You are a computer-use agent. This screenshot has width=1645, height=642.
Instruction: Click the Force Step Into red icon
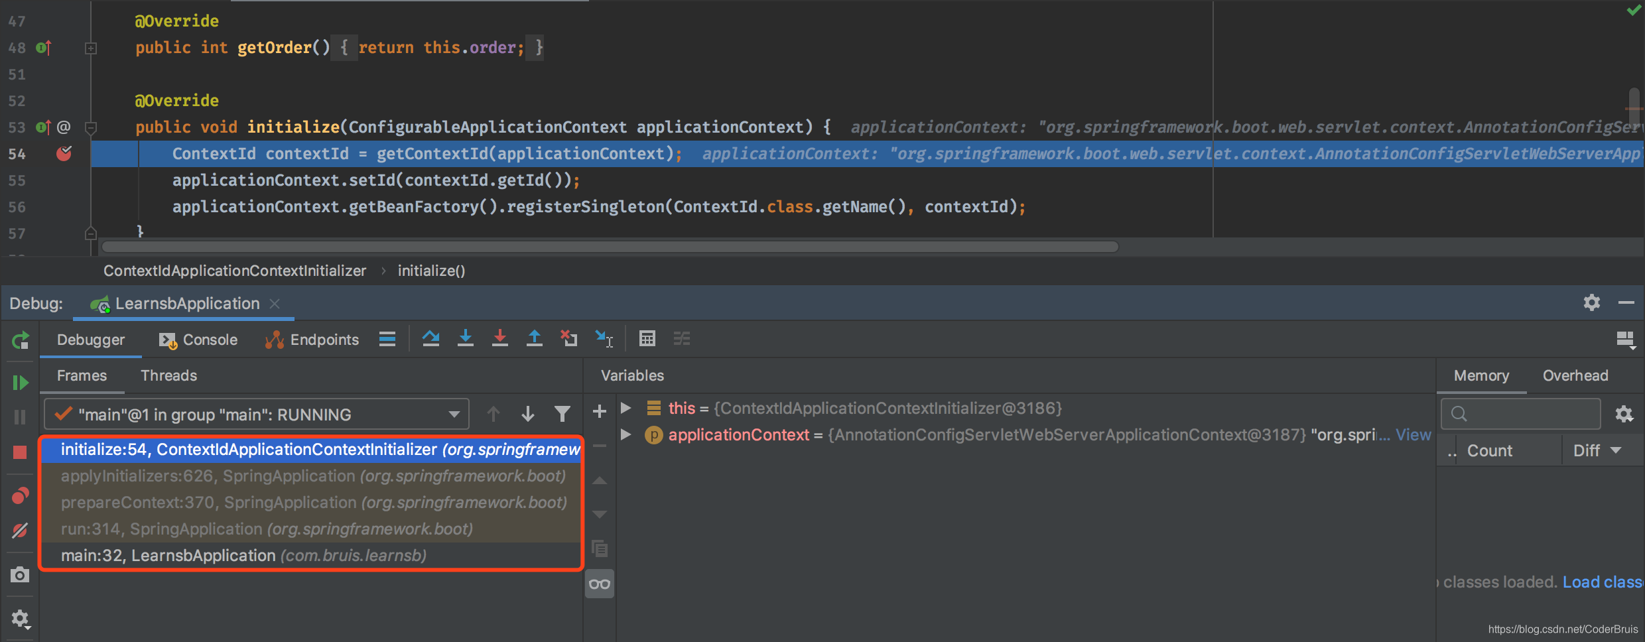[x=500, y=338]
